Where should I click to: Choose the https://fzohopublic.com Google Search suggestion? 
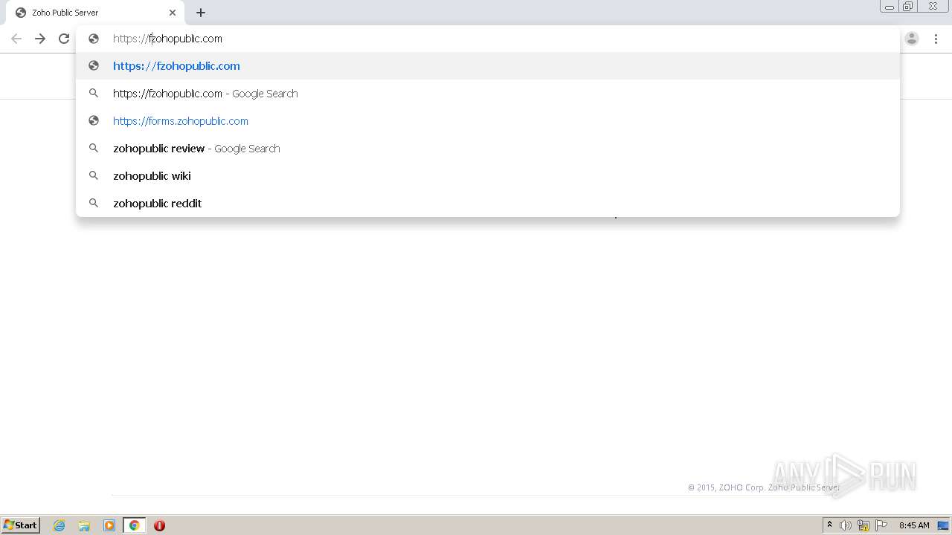click(488, 93)
